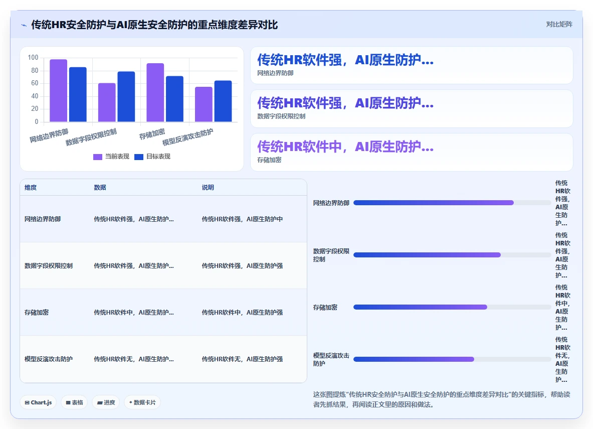The image size is (593, 429).
Task: Click the blue chart bar for 存储加密
Action: [x=175, y=99]
